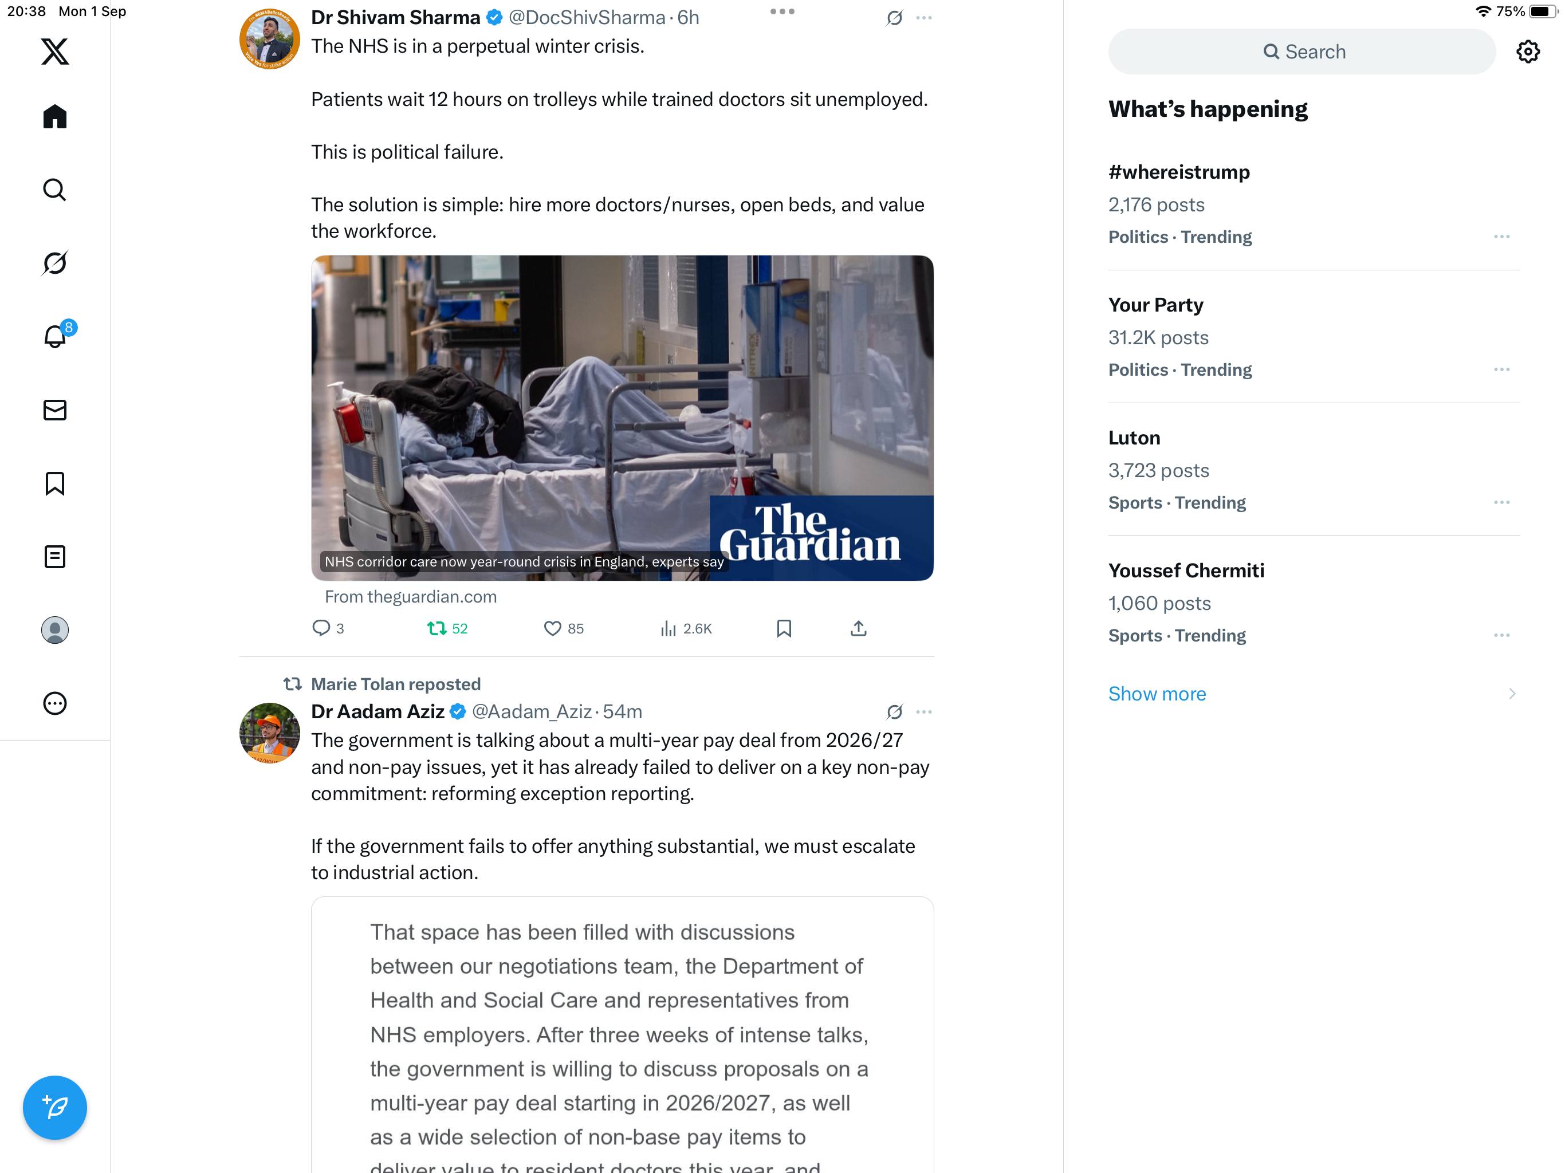The image size is (1565, 1173).
Task: Open Messages envelope icon
Action: click(54, 410)
